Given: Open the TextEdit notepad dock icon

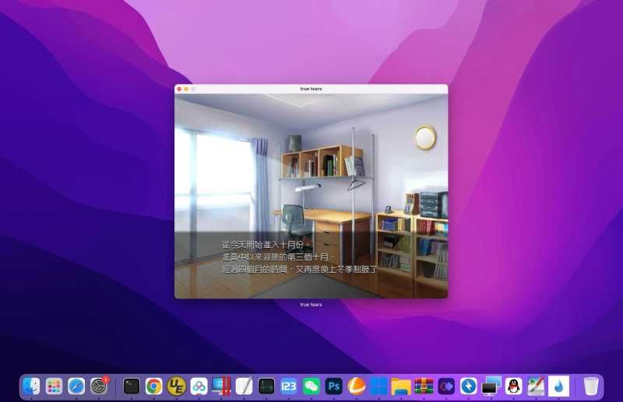Looking at the screenshot, I should coord(244,386).
